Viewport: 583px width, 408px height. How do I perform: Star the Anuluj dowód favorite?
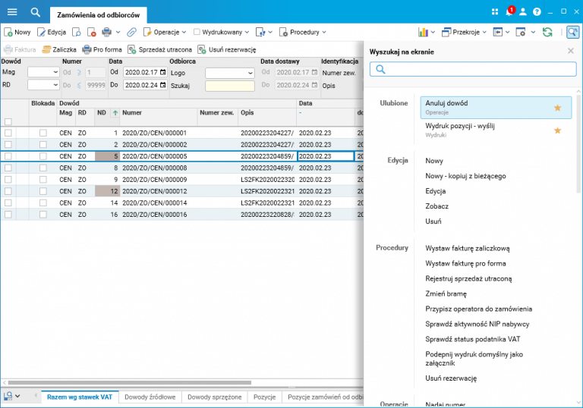(557, 108)
